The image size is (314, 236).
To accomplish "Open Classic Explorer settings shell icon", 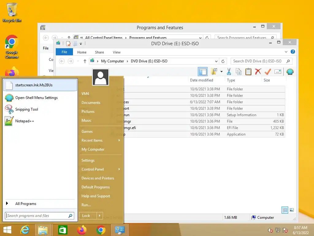I will pos(290,72).
